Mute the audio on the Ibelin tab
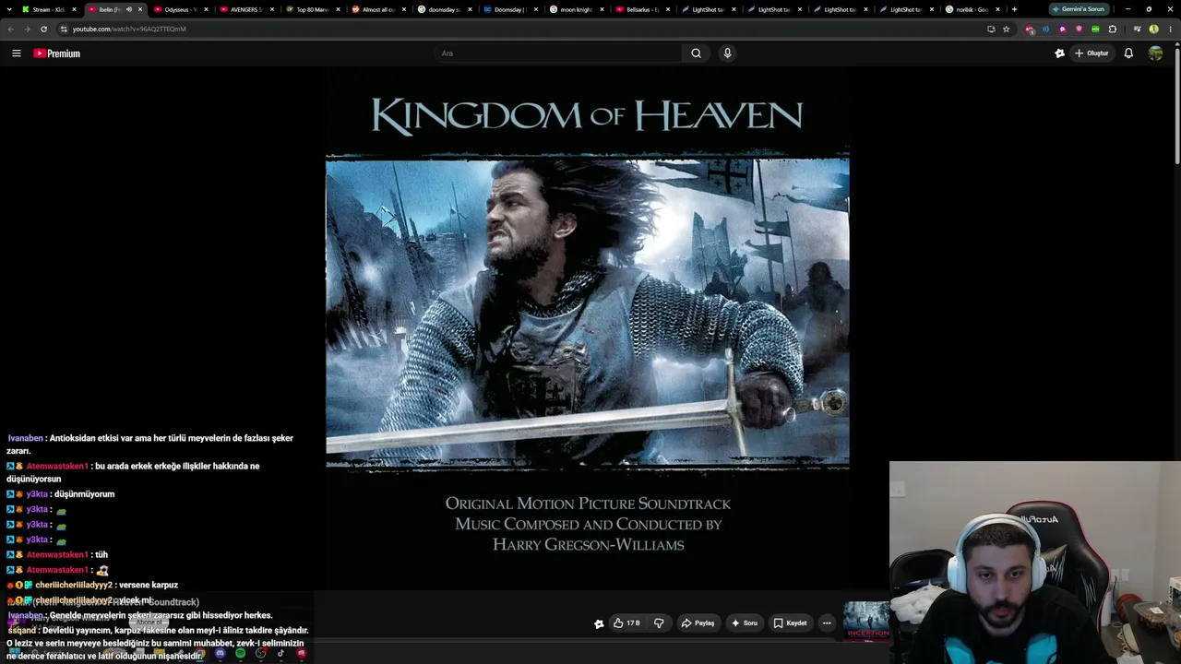This screenshot has width=1181, height=664. point(128,9)
